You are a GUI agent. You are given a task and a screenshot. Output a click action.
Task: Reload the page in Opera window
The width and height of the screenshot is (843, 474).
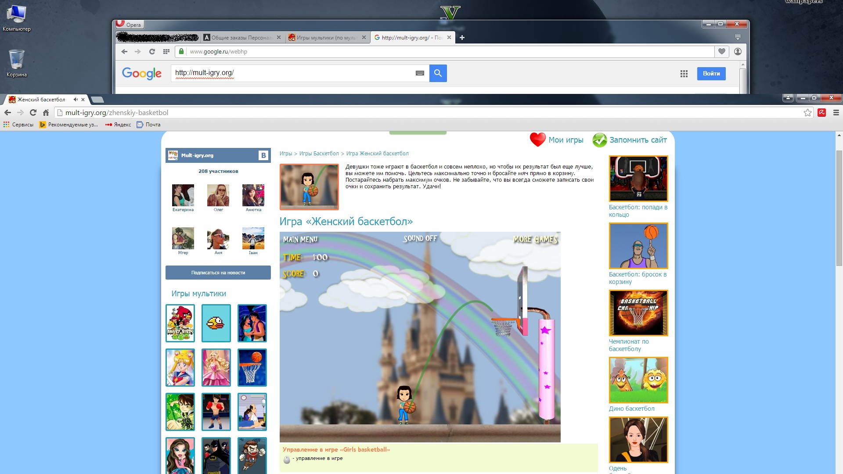[152, 52]
